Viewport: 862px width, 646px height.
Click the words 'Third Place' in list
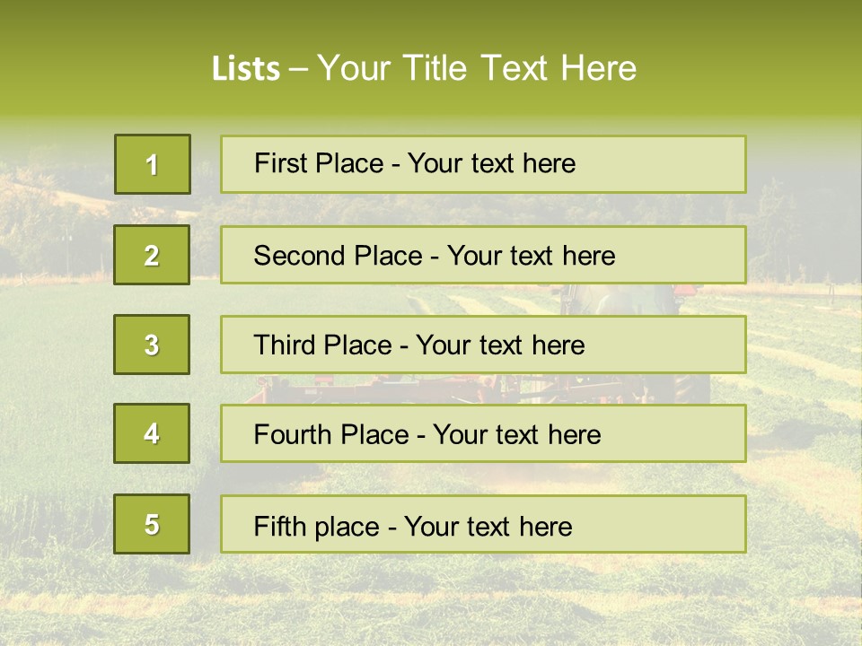tap(322, 345)
